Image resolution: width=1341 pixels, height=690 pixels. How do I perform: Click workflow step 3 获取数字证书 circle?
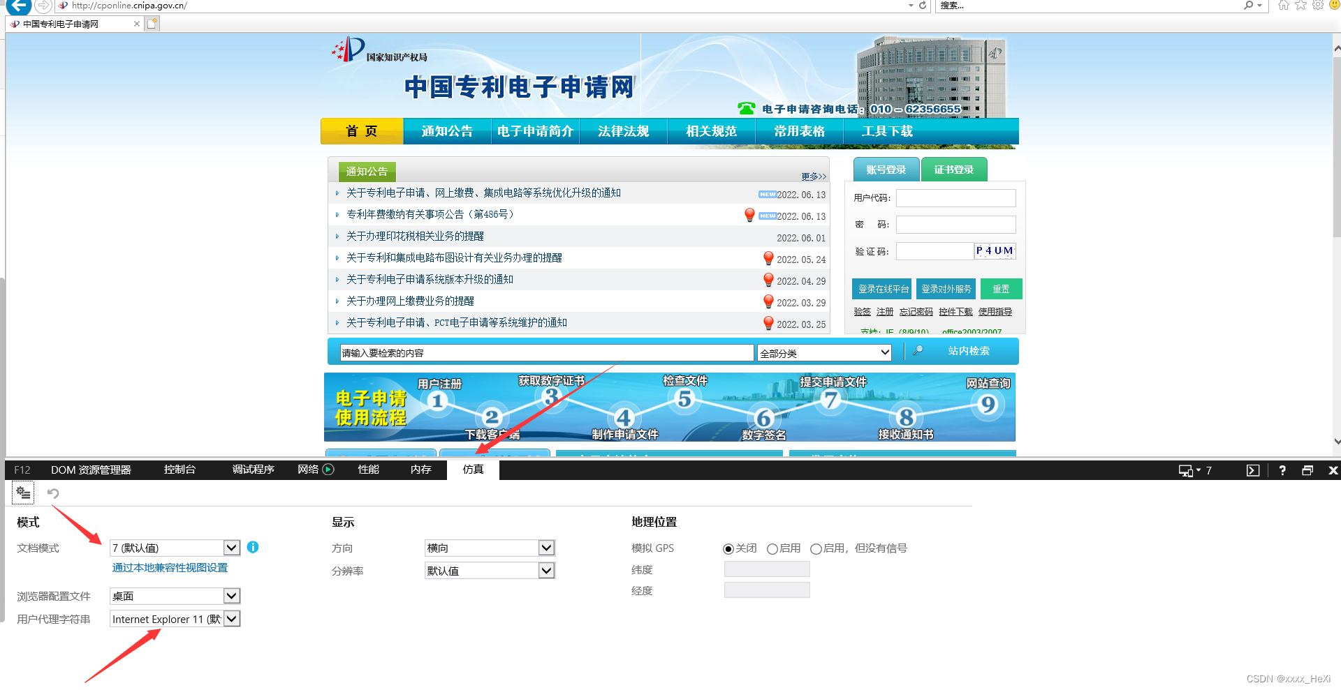pyautogui.click(x=551, y=397)
